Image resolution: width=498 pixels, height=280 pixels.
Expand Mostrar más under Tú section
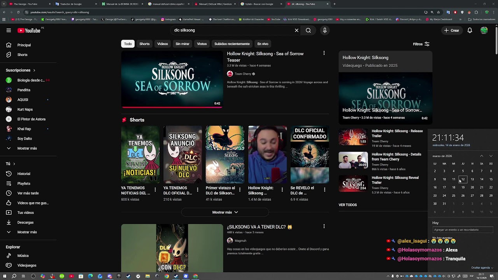point(26,232)
